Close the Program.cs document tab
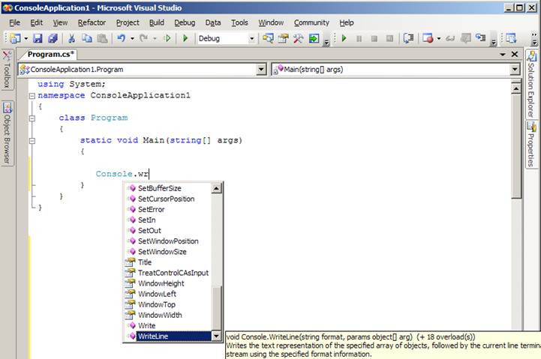Viewport: 541px width, 359px height. pyautogui.click(x=515, y=55)
